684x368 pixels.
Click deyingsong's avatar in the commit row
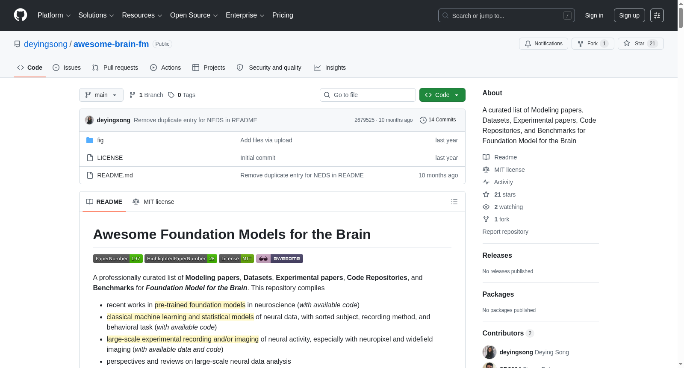(x=89, y=120)
